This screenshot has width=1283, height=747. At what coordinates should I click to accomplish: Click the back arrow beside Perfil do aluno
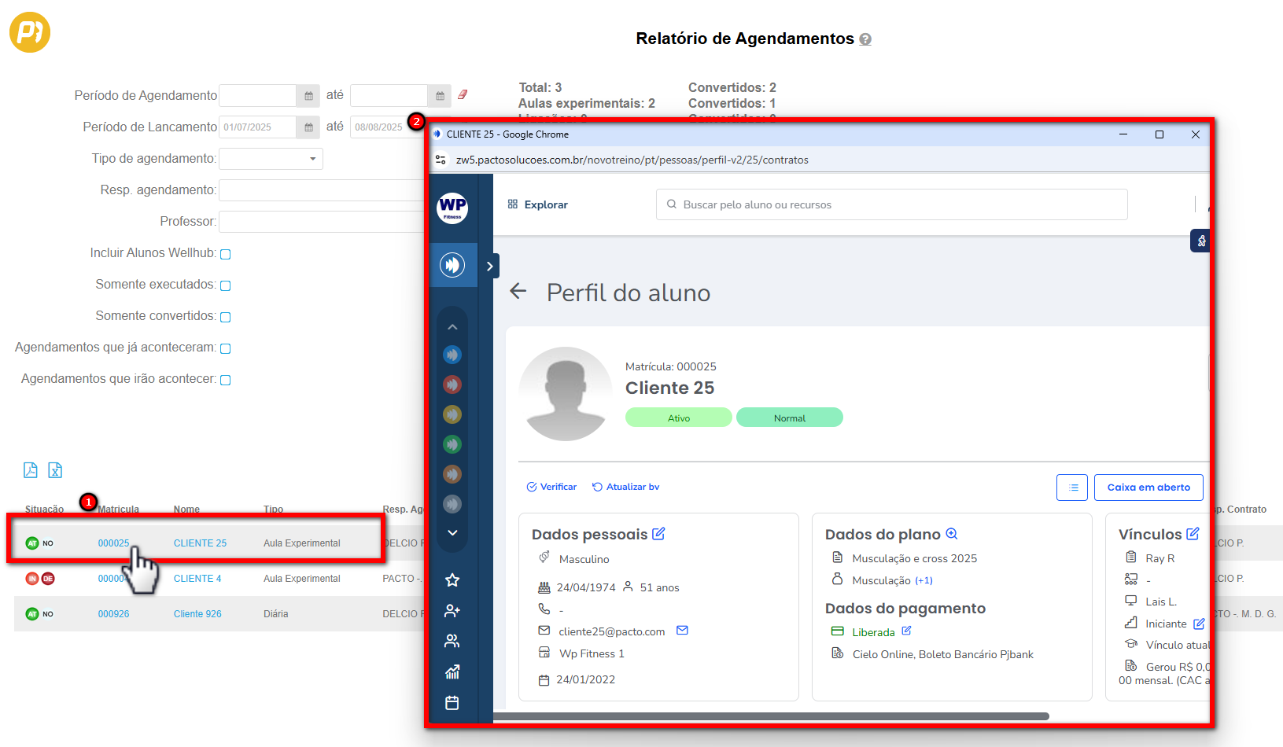[518, 292]
